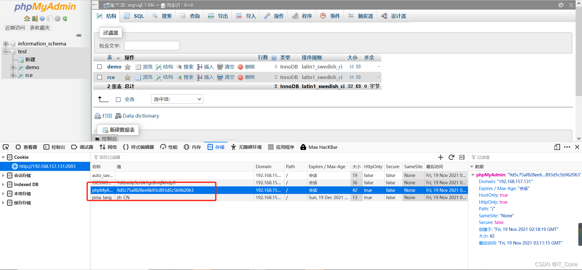Screen dimensions: 582x270
Task: Click the 近期访问 recent tables button
Action: (15, 28)
